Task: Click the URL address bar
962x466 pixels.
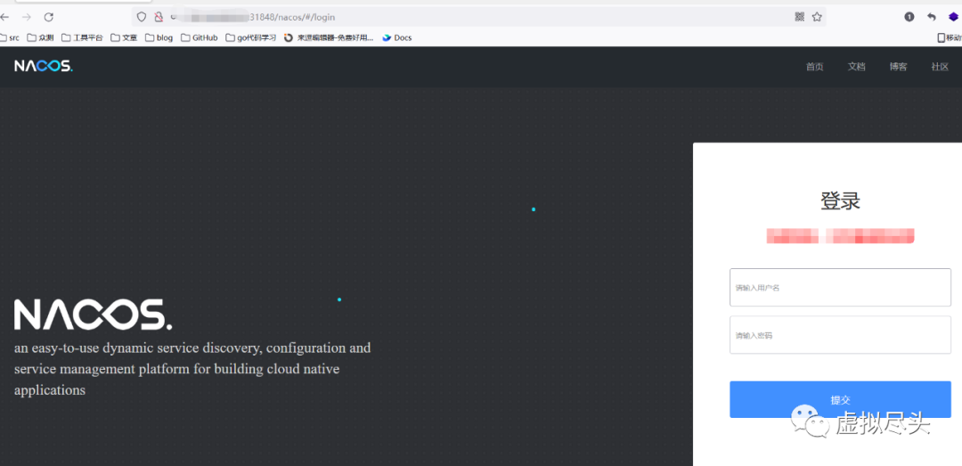Action: [x=478, y=17]
